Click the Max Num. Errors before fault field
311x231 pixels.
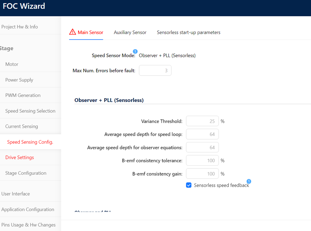tap(155, 71)
